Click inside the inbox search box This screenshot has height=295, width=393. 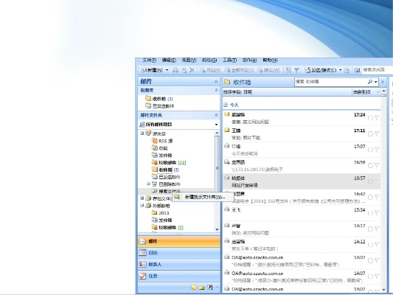(330, 82)
